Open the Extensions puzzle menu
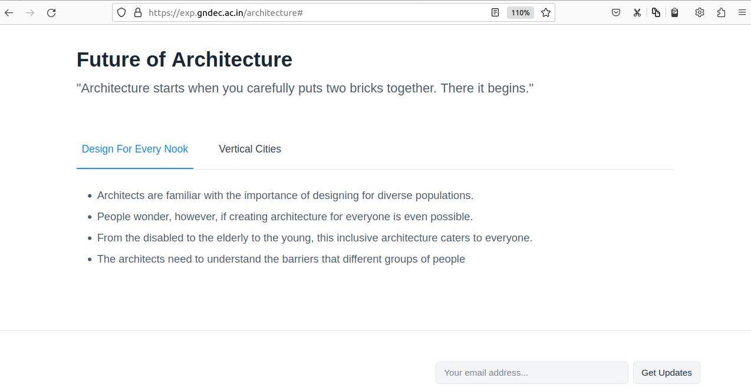Viewport: 751px width, 391px height. 721,12
